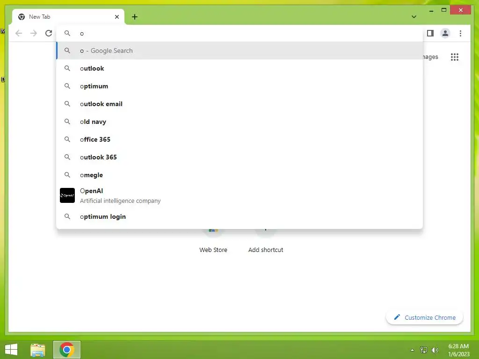The width and height of the screenshot is (479, 359).
Task: Open the profile avatar icon
Action: 445,33
